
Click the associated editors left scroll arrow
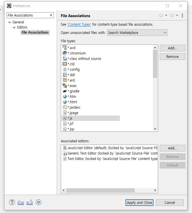click(x=64, y=190)
